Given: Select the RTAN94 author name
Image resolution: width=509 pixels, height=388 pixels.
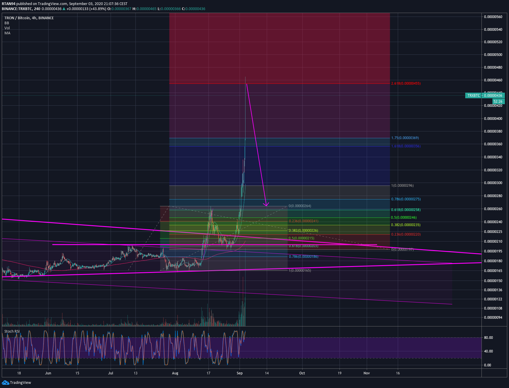Looking at the screenshot, I should pyautogui.click(x=9, y=4).
